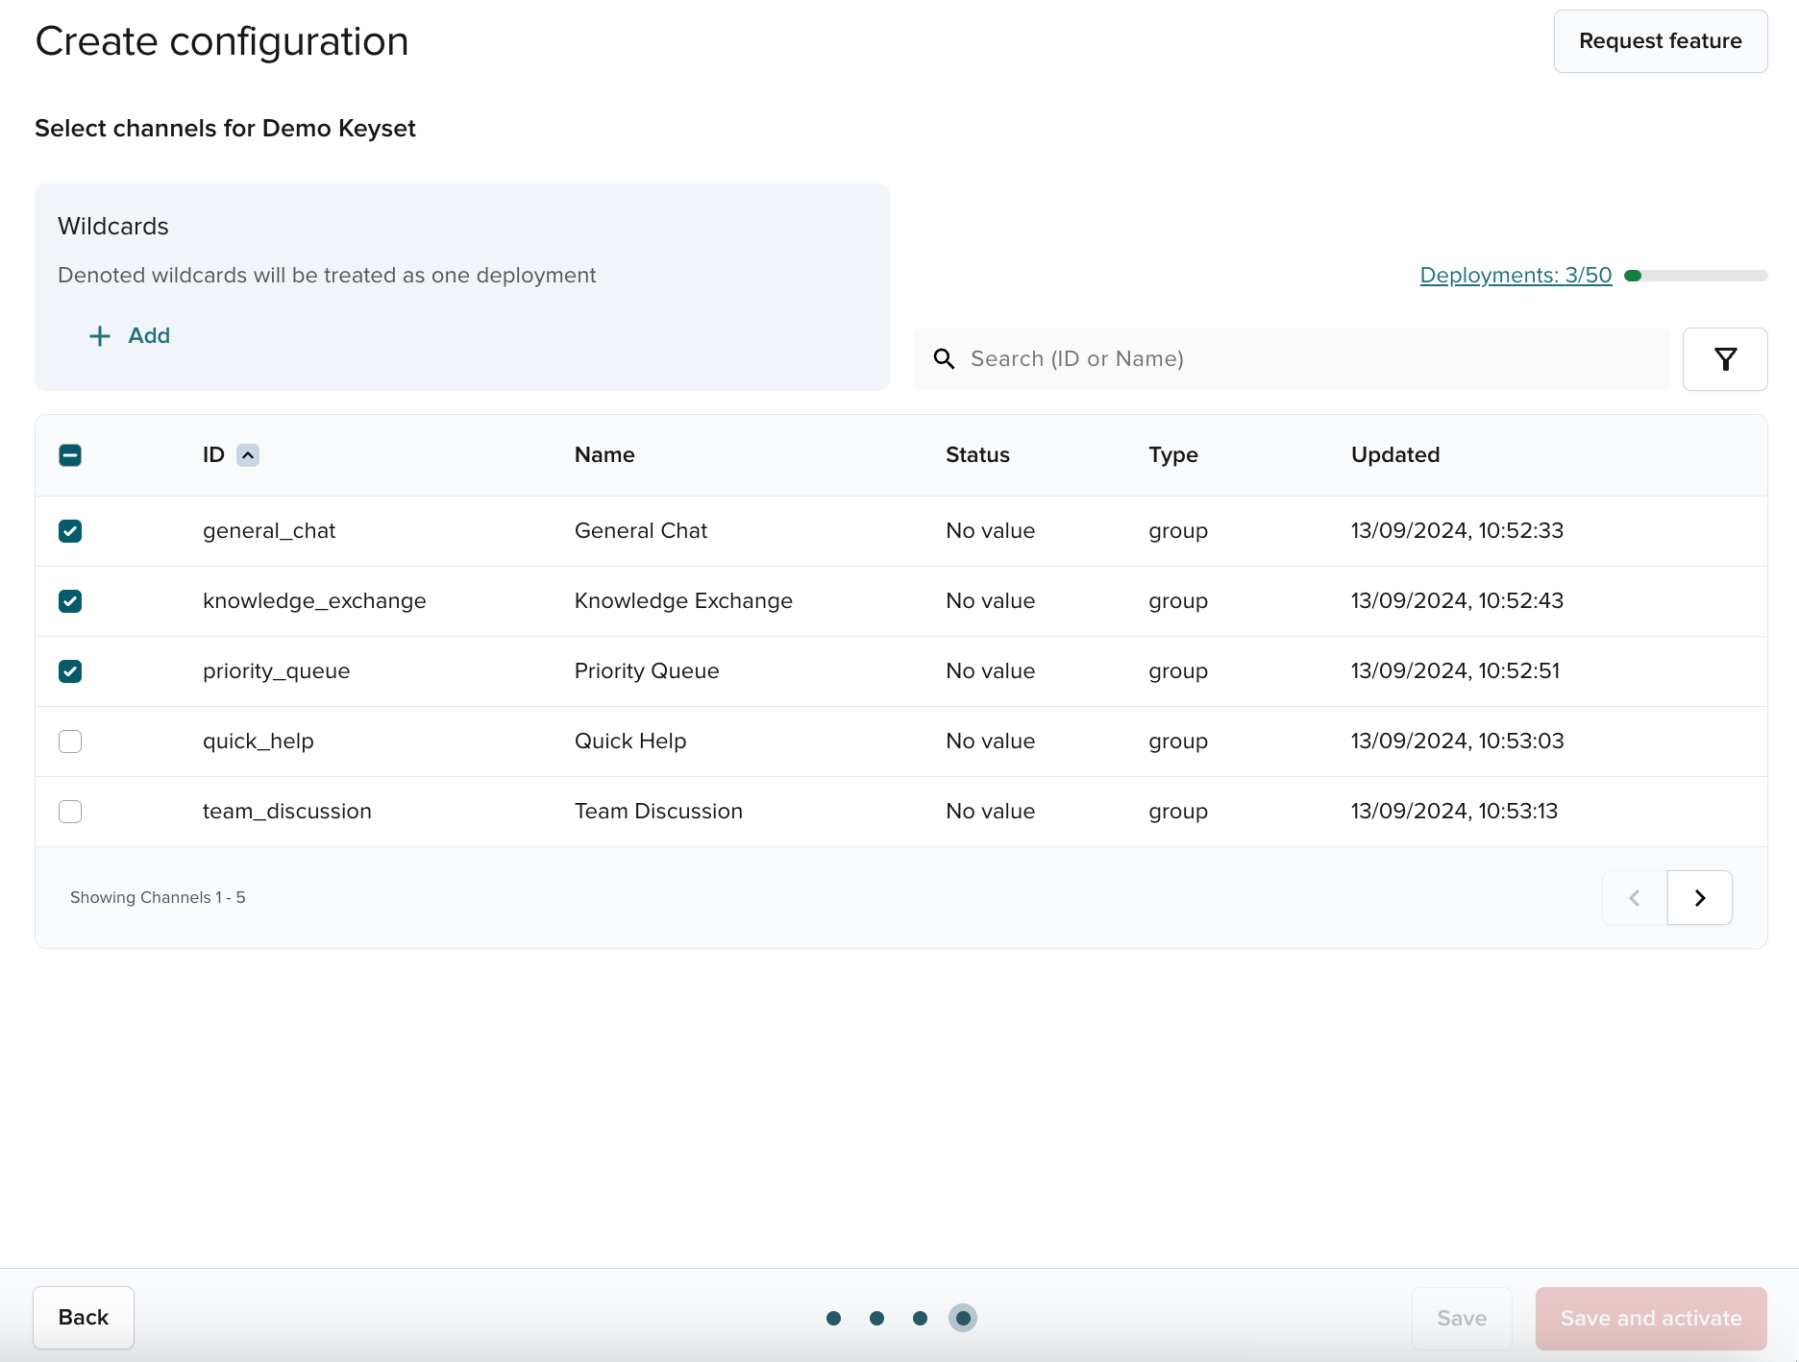Toggle ID column sort arrow

coord(248,455)
